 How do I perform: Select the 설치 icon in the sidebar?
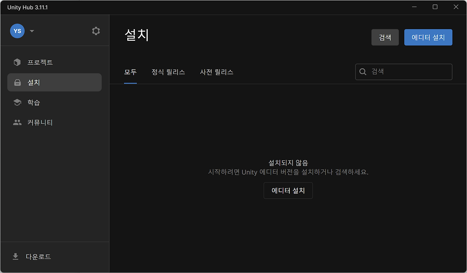17,82
